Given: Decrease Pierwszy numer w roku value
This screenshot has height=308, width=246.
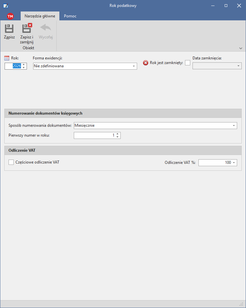Looking at the screenshot, I should 117,137.
